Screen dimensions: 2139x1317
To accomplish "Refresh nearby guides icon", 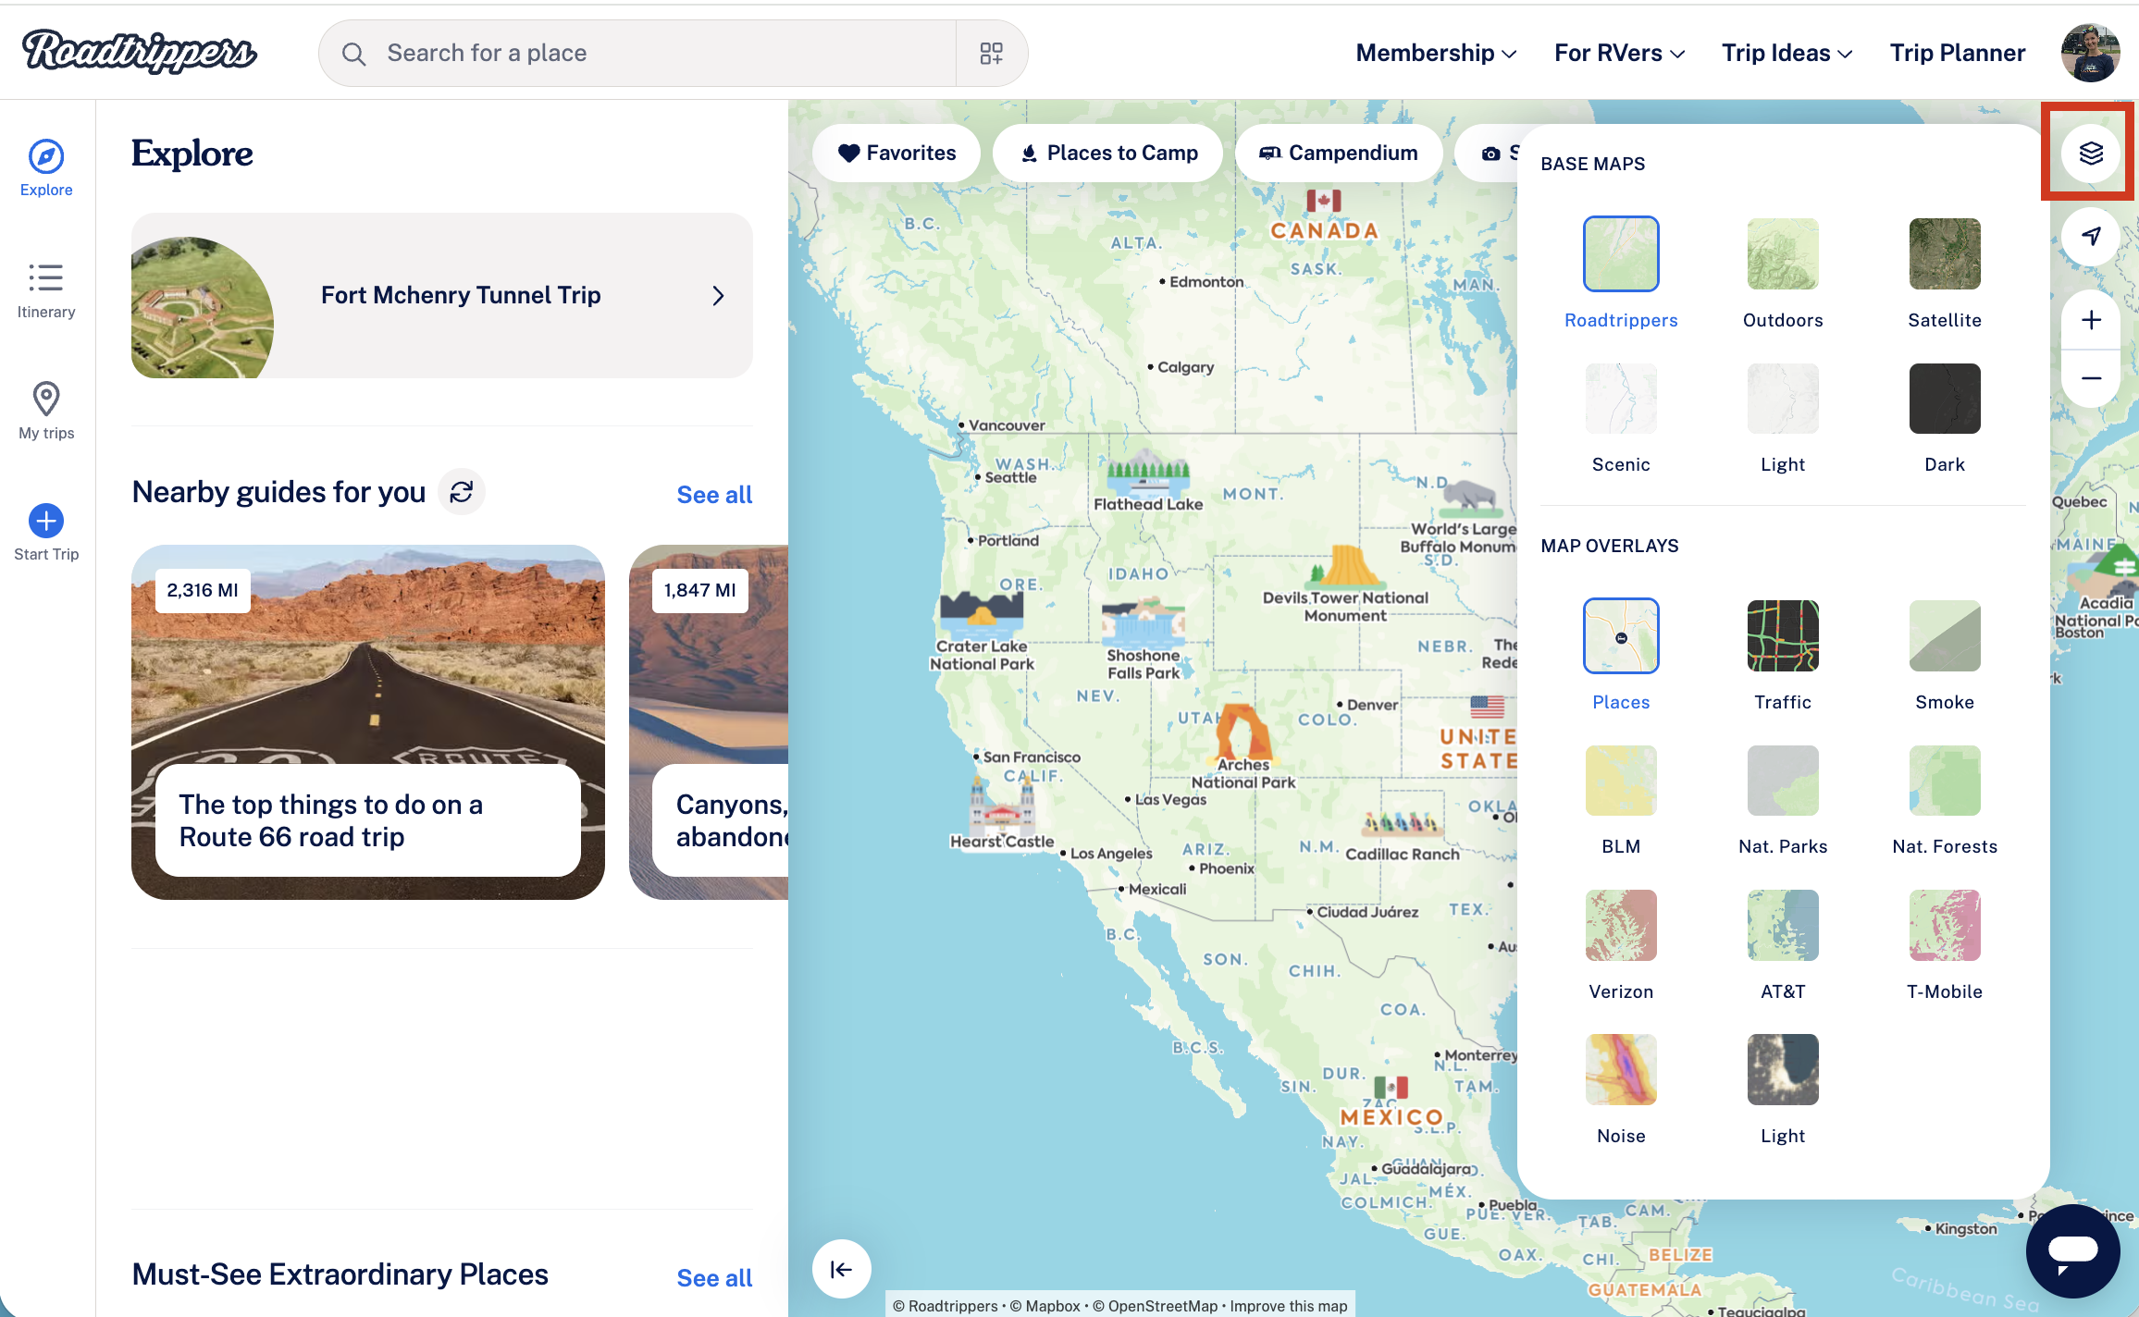I will pos(462,492).
